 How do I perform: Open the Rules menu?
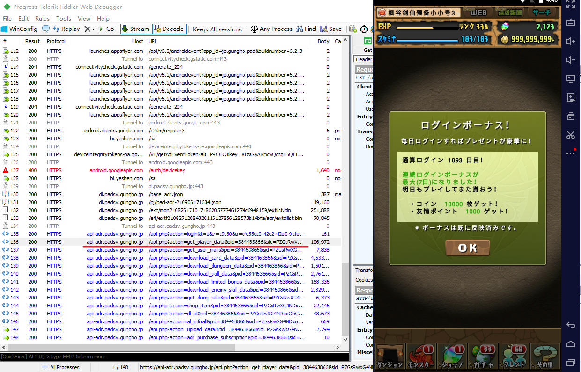42,19
